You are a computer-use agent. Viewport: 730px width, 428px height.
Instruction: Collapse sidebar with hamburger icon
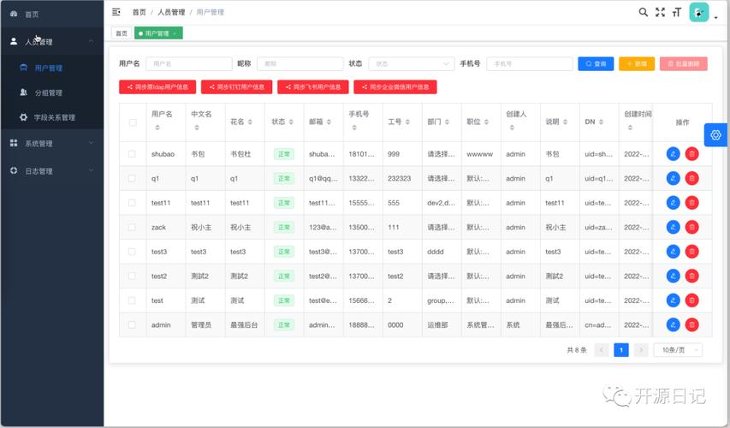pos(116,12)
